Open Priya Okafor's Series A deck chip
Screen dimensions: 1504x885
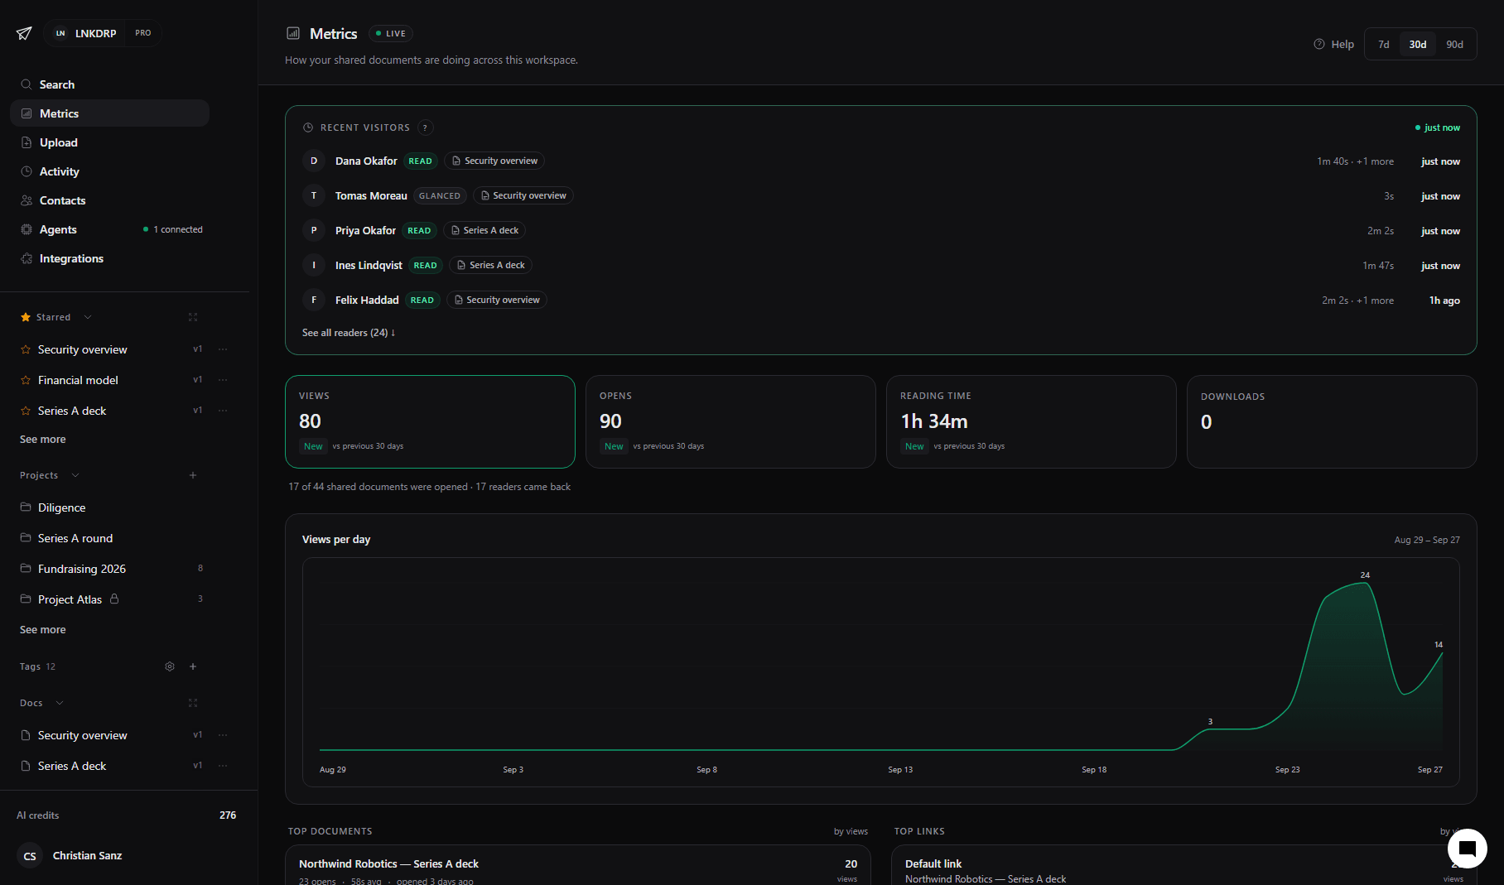[x=484, y=231]
